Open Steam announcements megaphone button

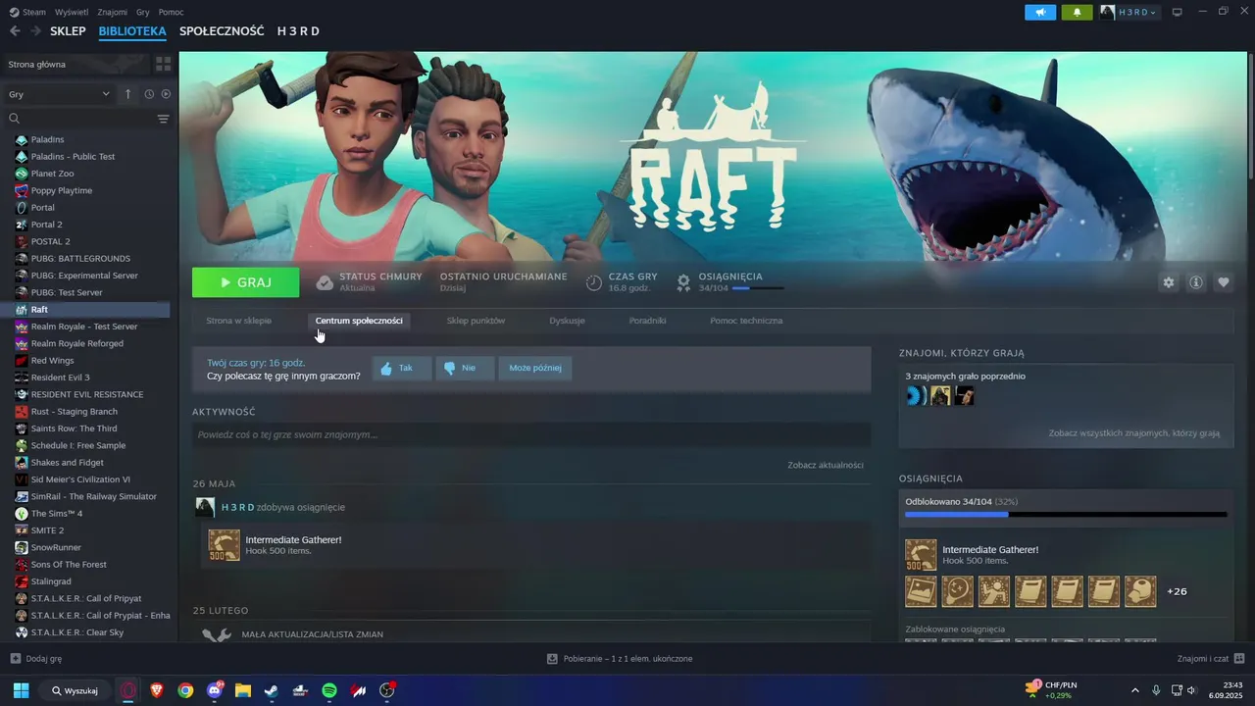coord(1040,12)
